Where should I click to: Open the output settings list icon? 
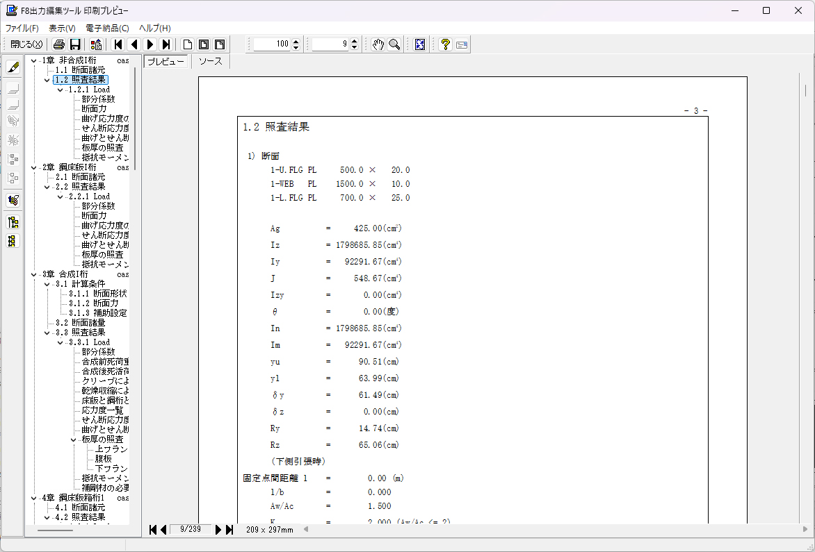click(96, 44)
